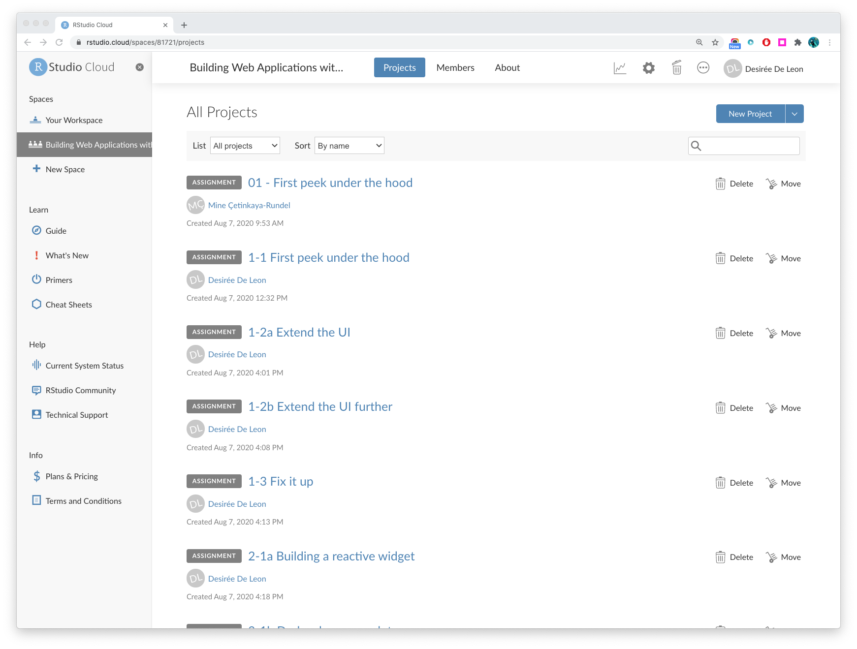Click the project search input field
Image resolution: width=857 pixels, height=649 pixels.
click(x=744, y=146)
